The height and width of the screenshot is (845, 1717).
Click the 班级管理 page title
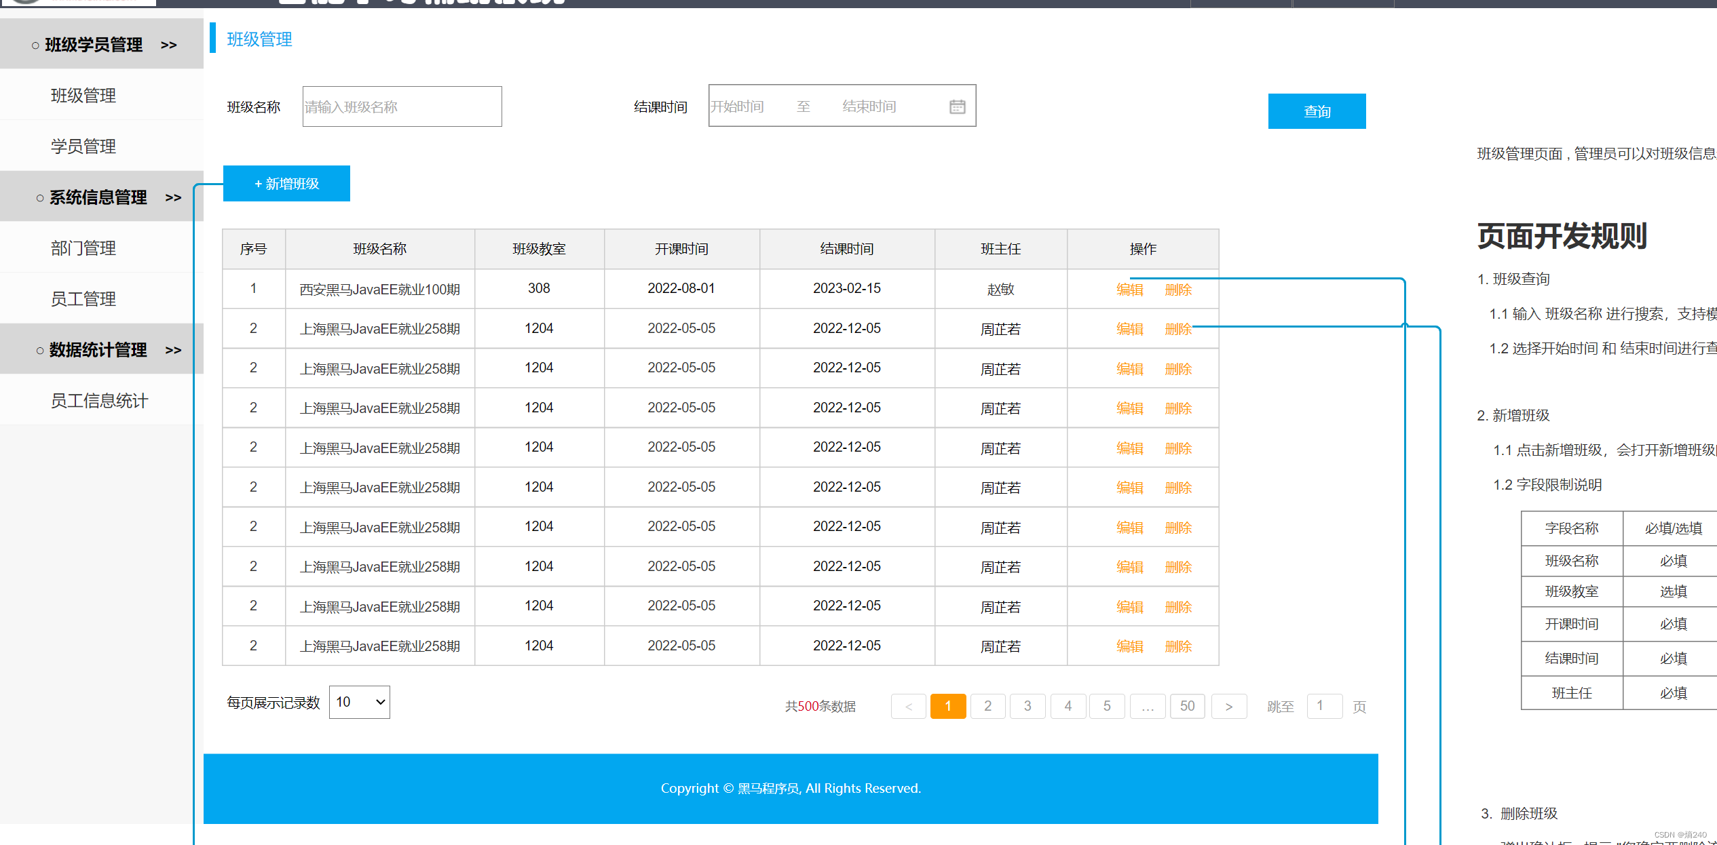tap(259, 39)
